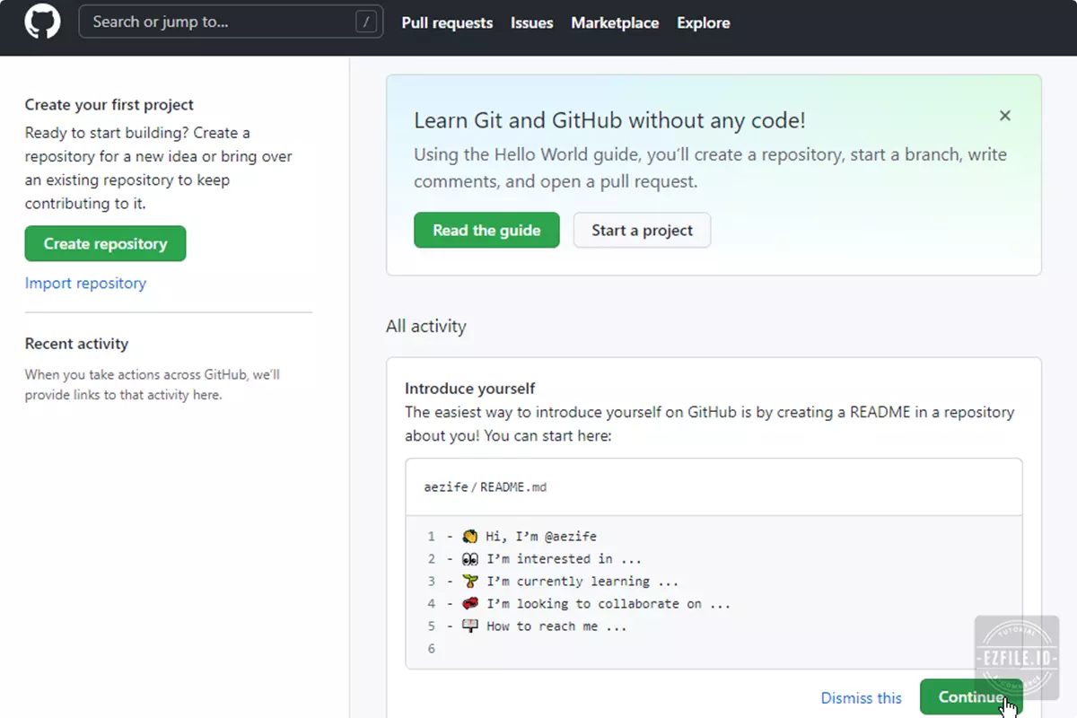Click the "Recent activity" heading

(76, 344)
